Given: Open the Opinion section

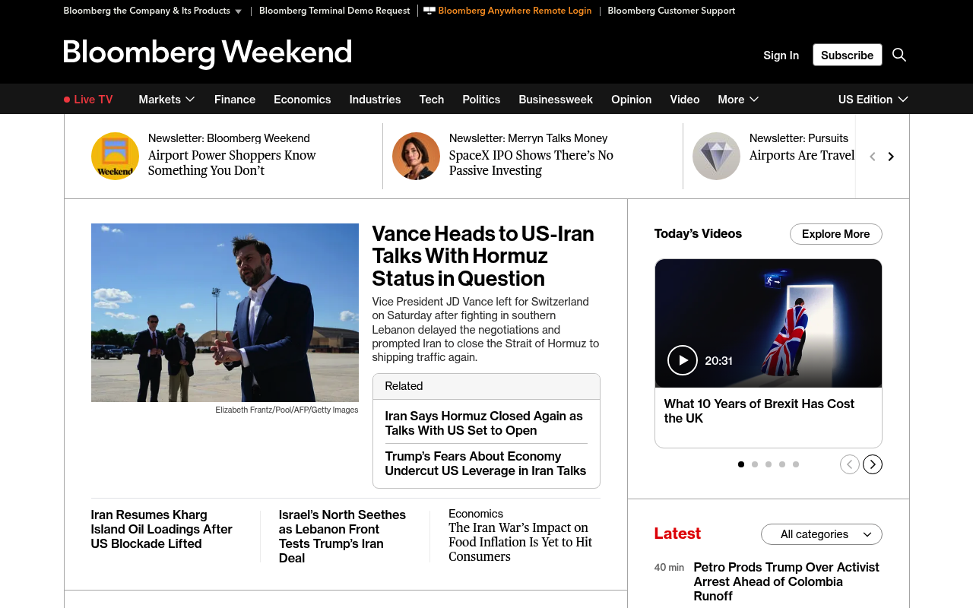Looking at the screenshot, I should click(632, 100).
